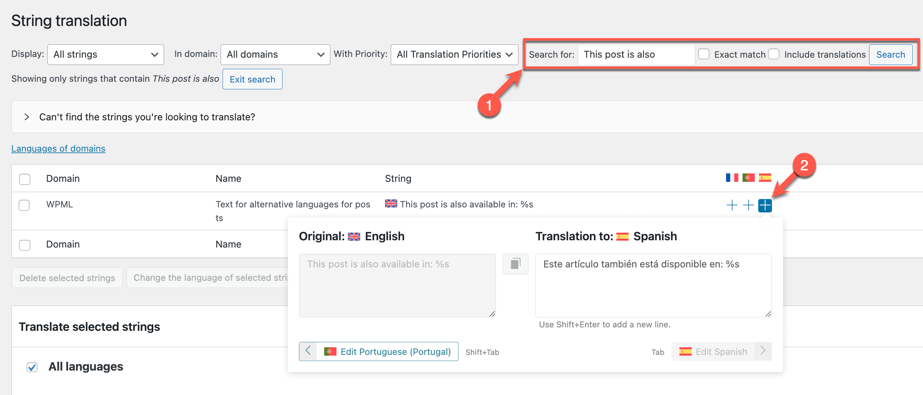Click the French translation plus icon

[732, 205]
